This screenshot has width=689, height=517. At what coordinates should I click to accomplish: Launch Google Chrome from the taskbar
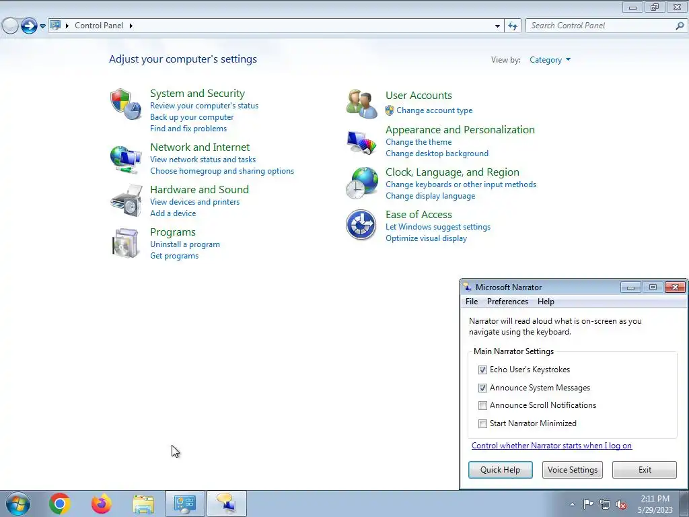click(60, 504)
